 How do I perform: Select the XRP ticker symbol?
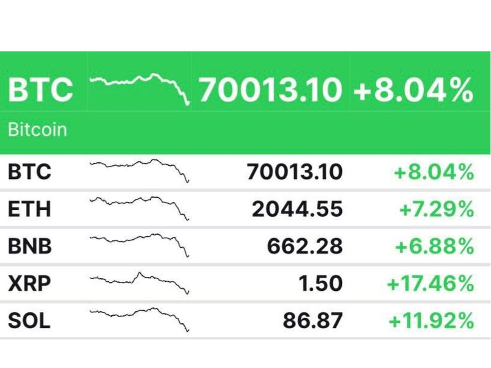tap(29, 283)
